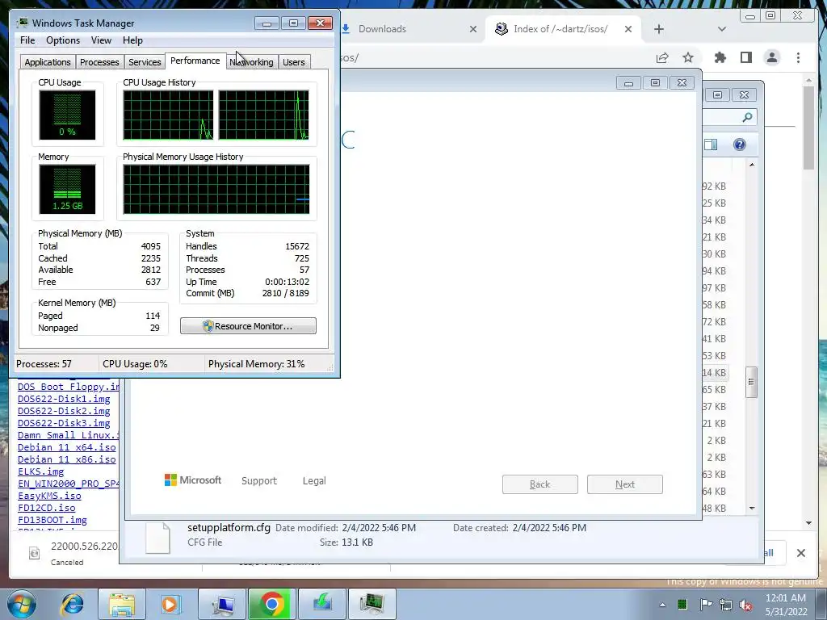Open the Chrome profile icon

point(771,57)
